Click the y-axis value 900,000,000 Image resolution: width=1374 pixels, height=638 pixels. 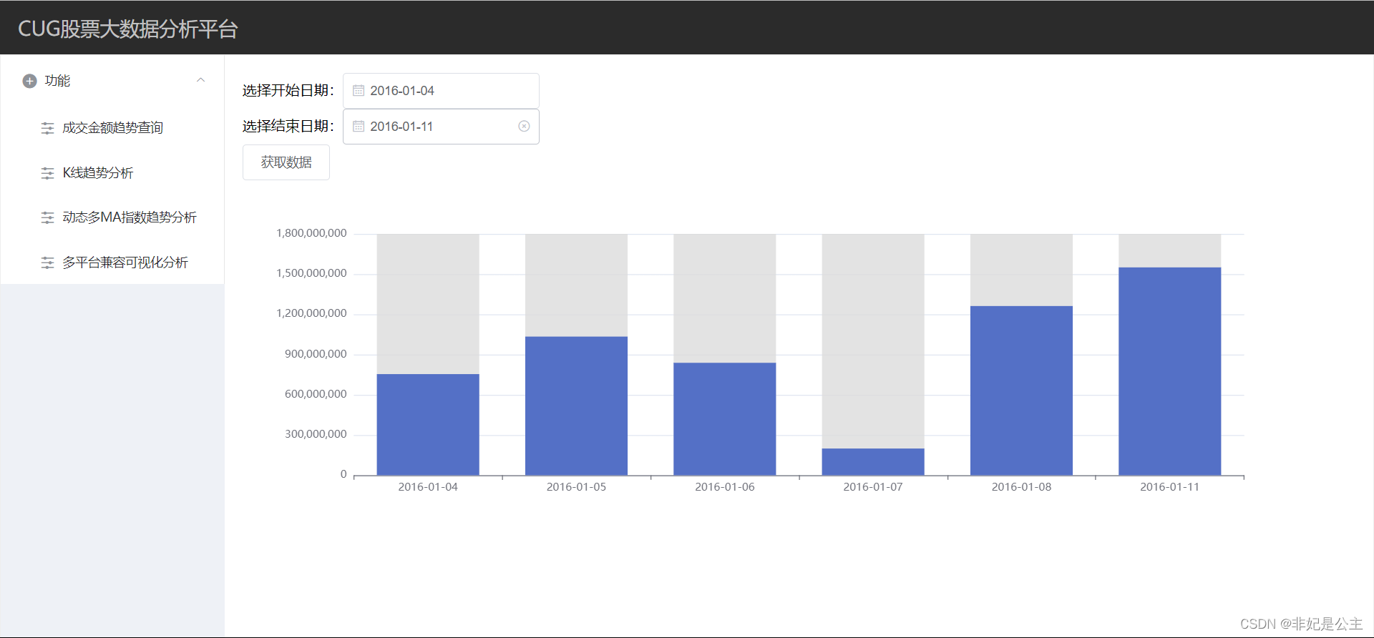pyautogui.click(x=316, y=354)
